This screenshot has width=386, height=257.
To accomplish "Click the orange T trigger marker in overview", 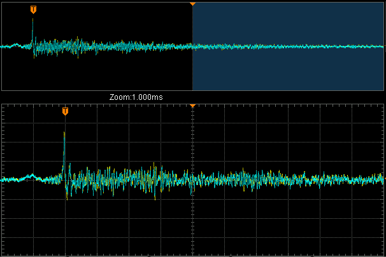I will (x=33, y=10).
